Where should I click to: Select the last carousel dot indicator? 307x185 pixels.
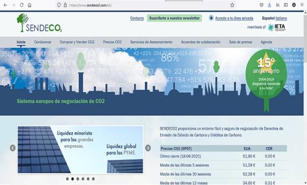point(94,179)
